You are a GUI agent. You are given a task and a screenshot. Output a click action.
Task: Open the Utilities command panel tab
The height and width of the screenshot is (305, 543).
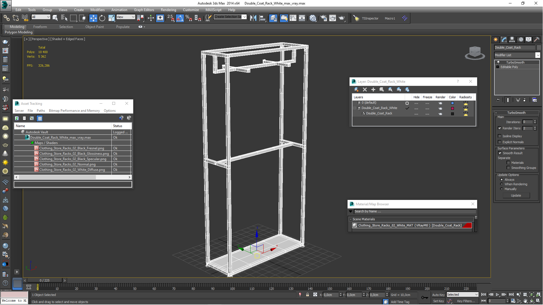point(536,40)
